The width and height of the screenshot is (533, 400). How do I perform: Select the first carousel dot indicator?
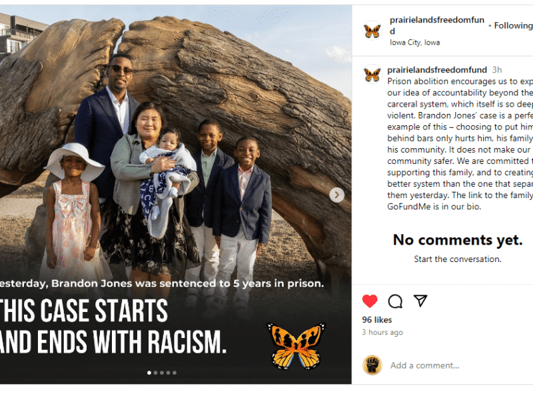[x=149, y=373]
